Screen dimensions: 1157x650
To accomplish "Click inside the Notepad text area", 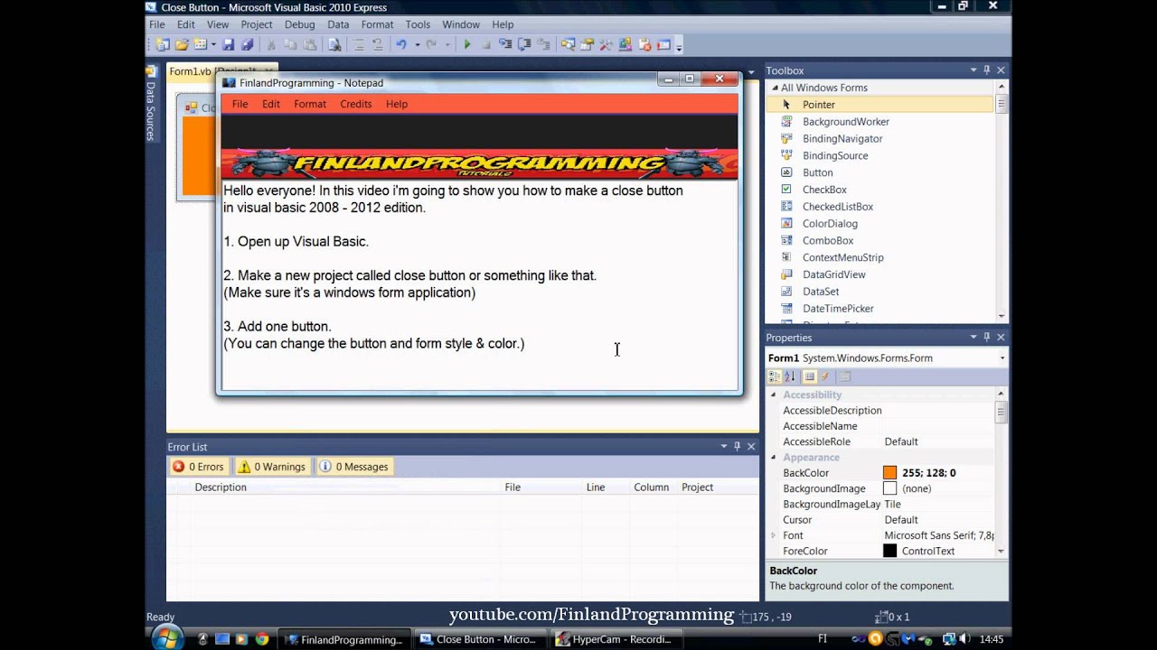I will [479, 284].
